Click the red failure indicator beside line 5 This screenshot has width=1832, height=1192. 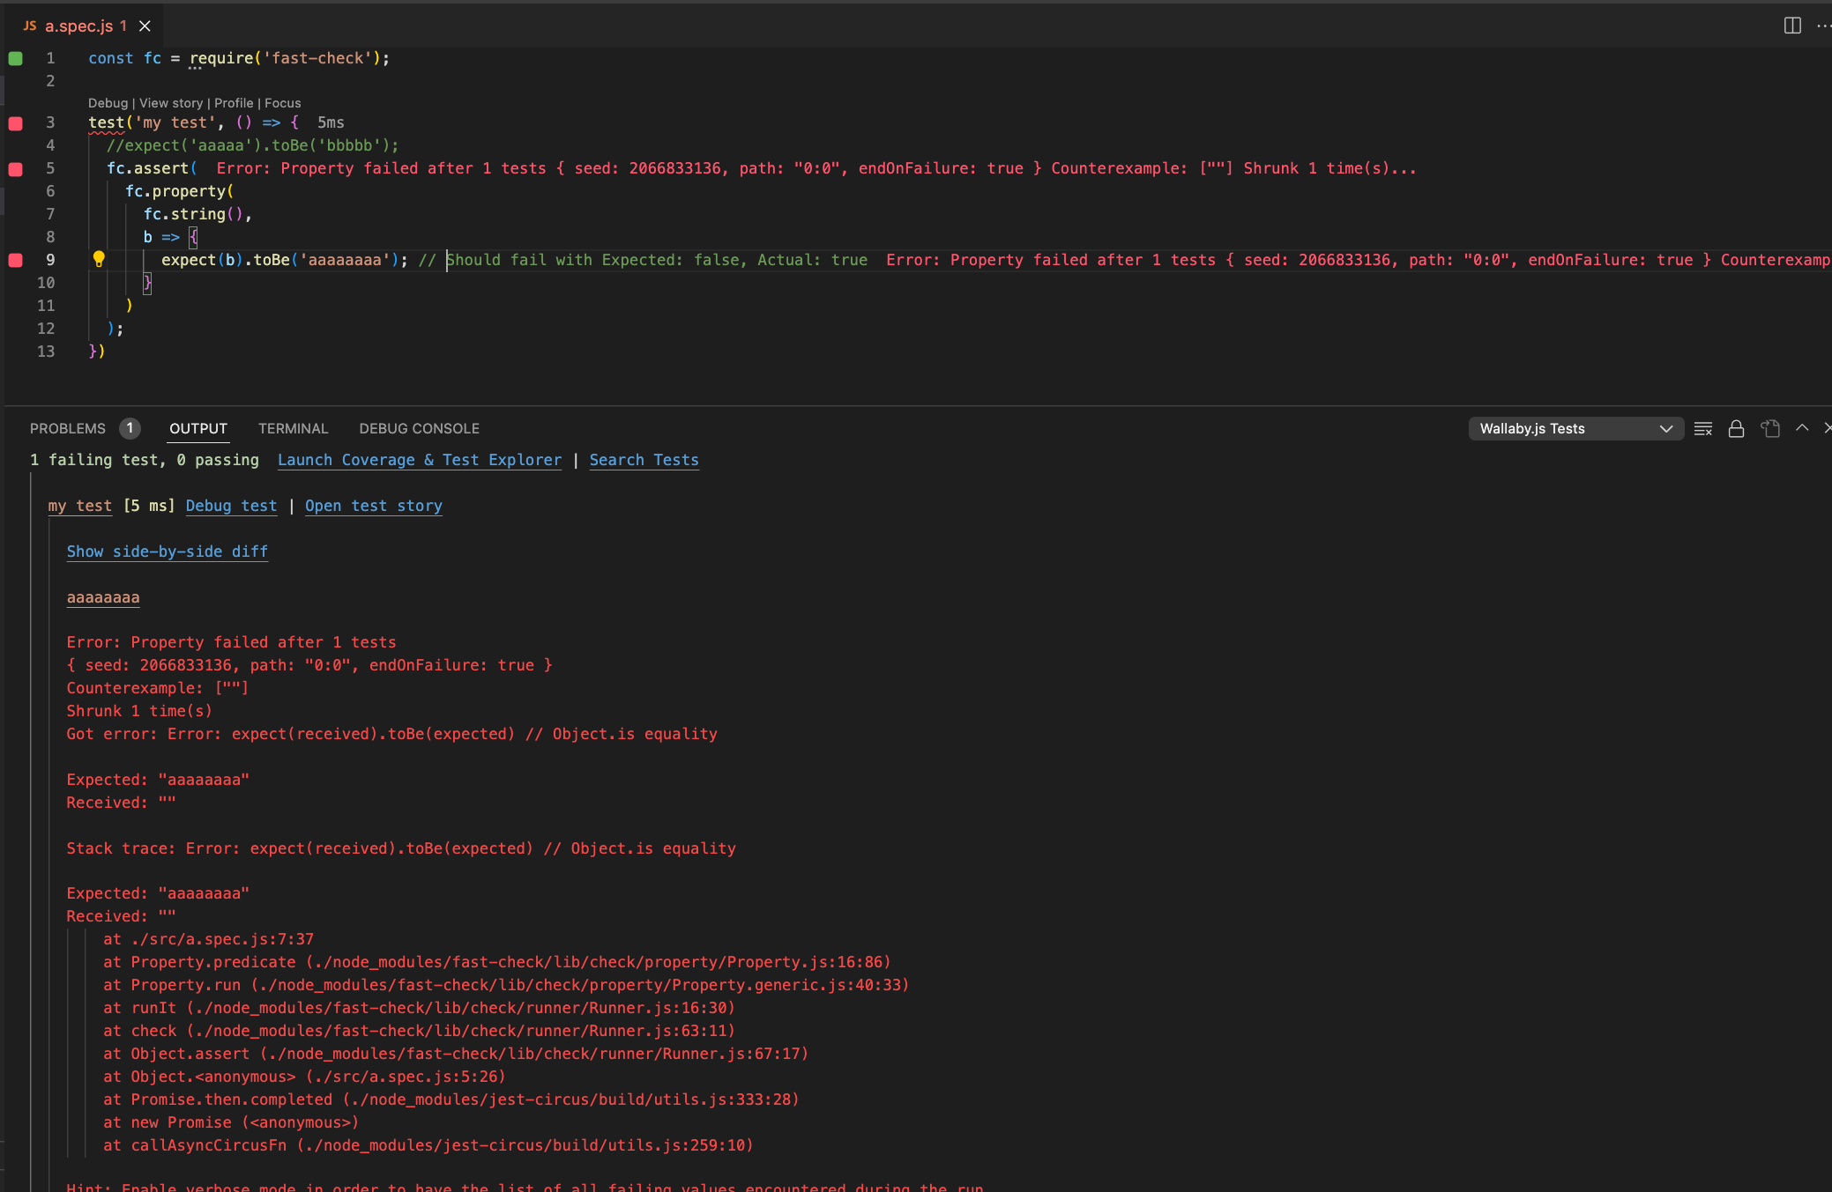click(15, 169)
